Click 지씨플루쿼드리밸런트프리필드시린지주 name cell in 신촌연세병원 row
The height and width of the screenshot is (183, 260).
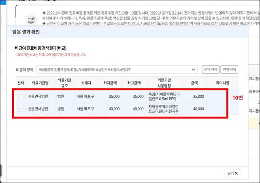163,109
